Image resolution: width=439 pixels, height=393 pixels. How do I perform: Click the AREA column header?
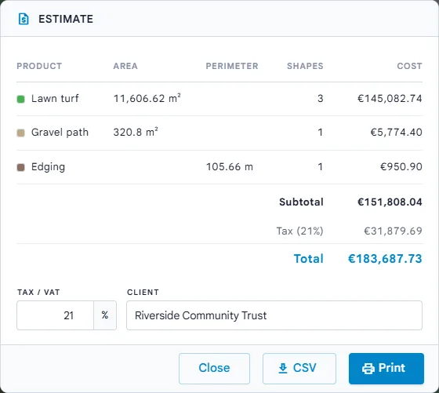pyautogui.click(x=125, y=66)
